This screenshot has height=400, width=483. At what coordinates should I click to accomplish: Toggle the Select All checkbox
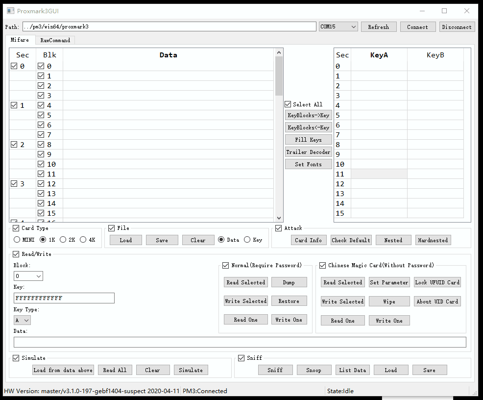coord(288,104)
